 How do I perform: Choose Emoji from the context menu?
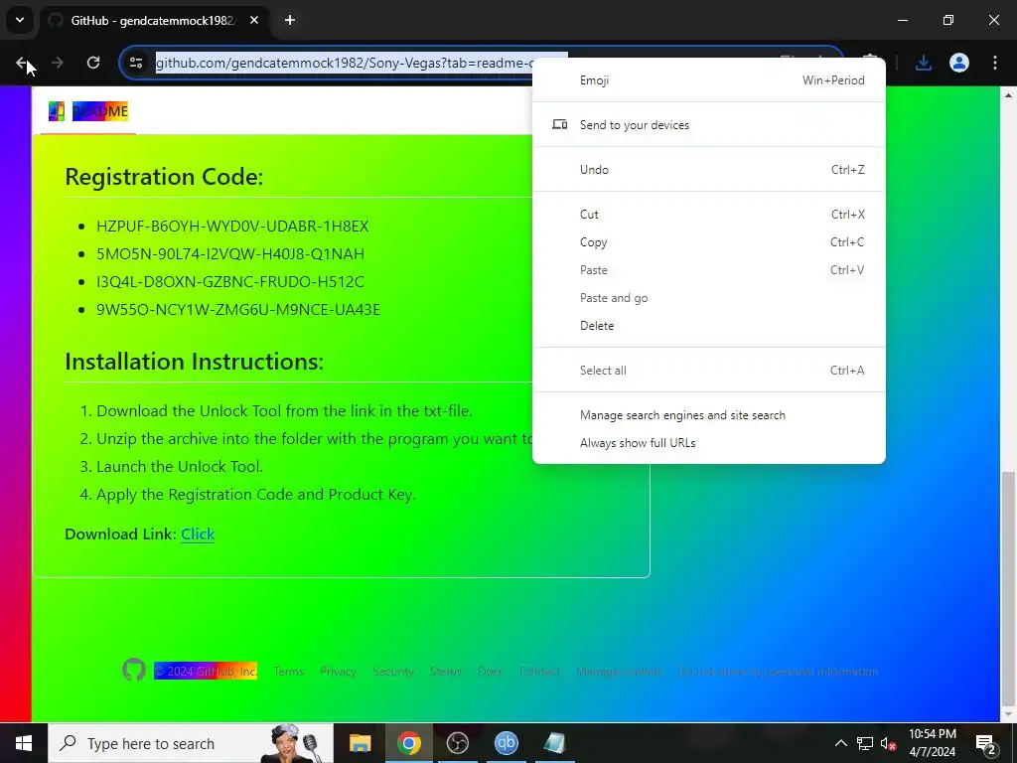click(x=709, y=80)
